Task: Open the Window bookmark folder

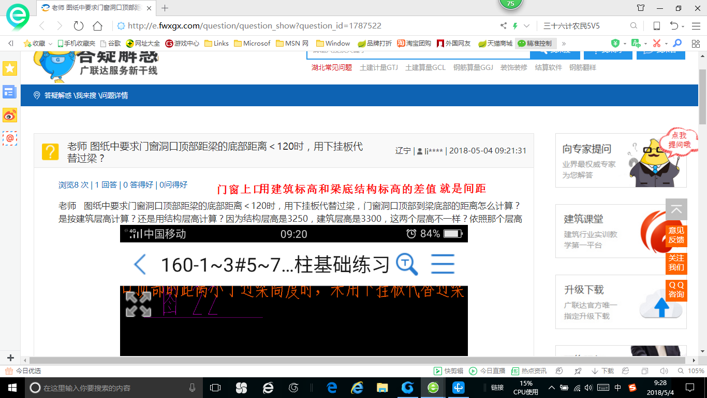Action: 333,44
